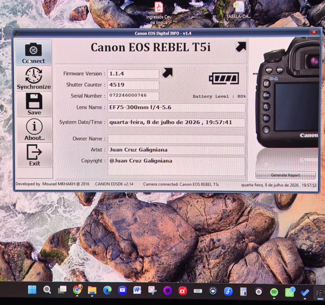Click the Serial Number field
Viewport: 325px width, 305px height.
tap(133, 96)
